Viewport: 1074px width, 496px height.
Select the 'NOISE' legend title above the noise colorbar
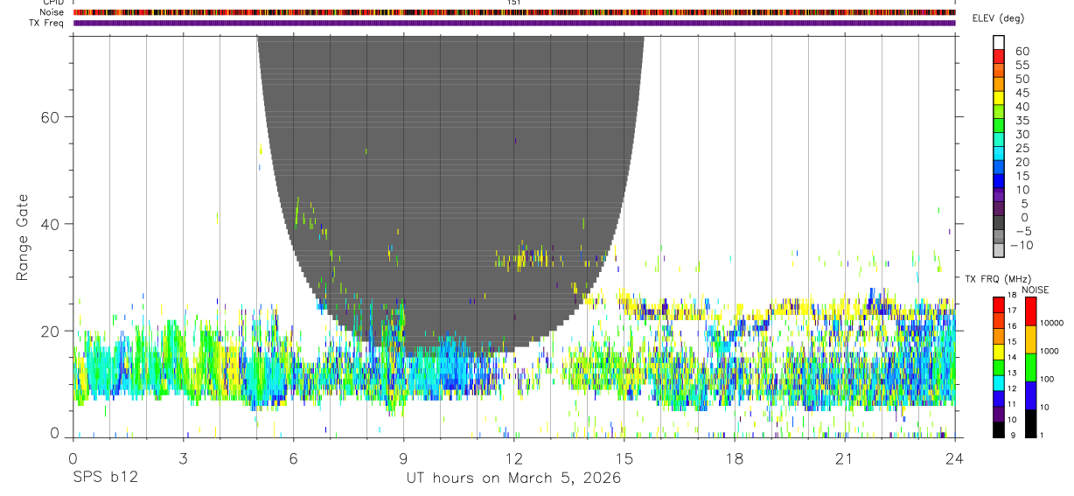(x=1035, y=290)
